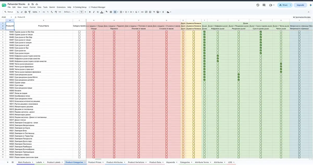
Task: Click the Insert chart icon
Action: [x=150, y=12]
